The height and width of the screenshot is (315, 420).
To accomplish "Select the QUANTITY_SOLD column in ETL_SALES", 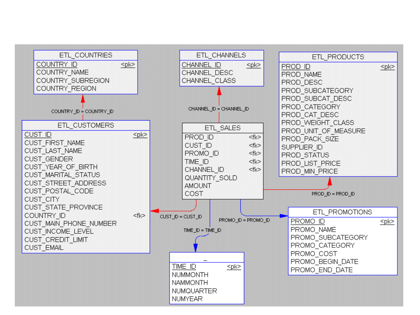I will click(211, 178).
